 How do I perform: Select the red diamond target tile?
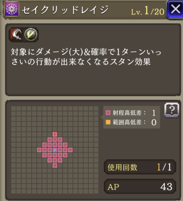[x=55, y=134]
